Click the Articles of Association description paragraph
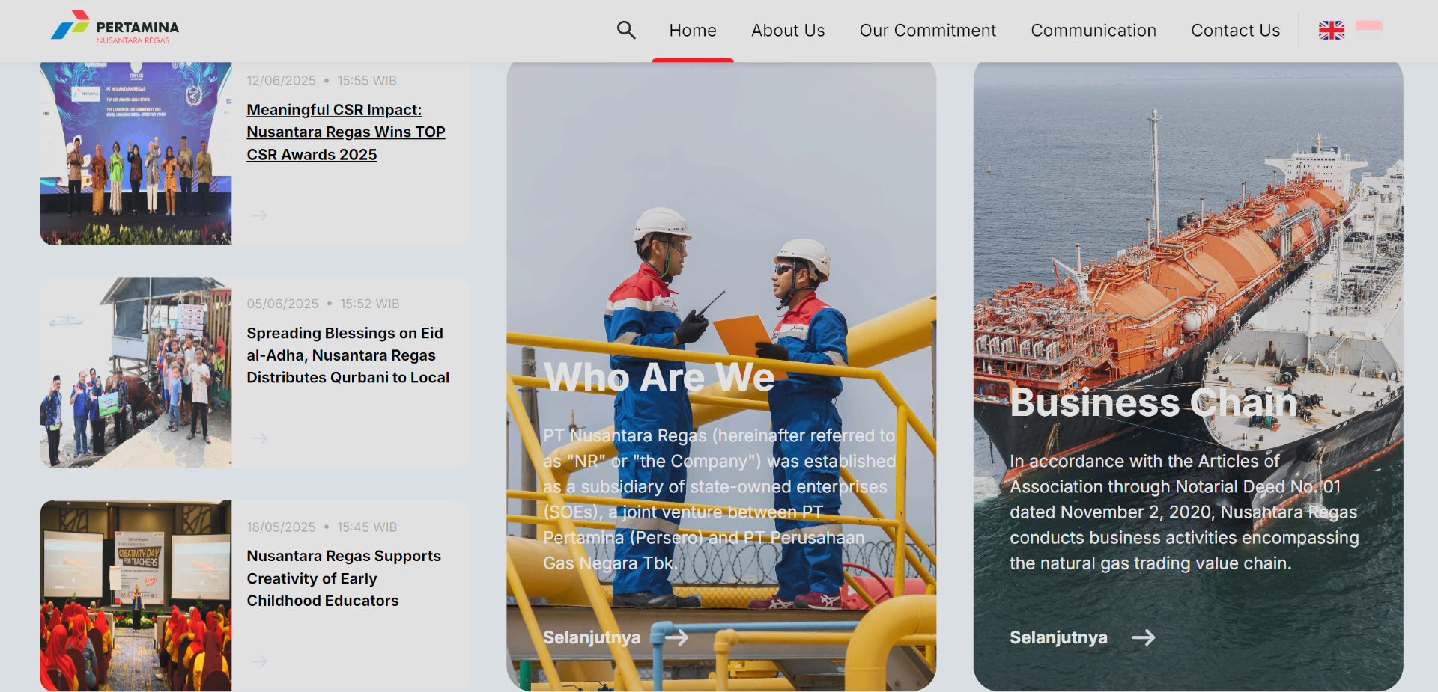The image size is (1438, 692). (x=1184, y=512)
